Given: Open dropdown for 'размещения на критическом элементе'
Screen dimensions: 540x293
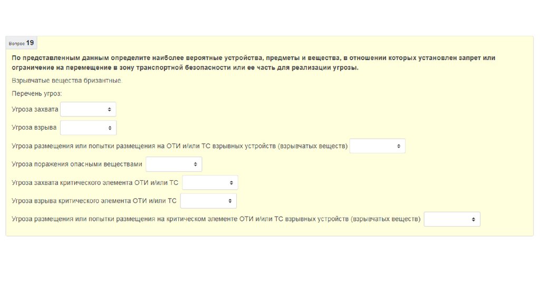Looking at the screenshot, I should pos(452,219).
